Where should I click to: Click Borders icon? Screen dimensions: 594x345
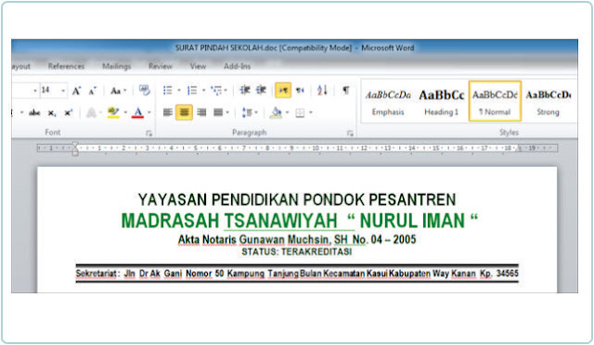point(300,112)
